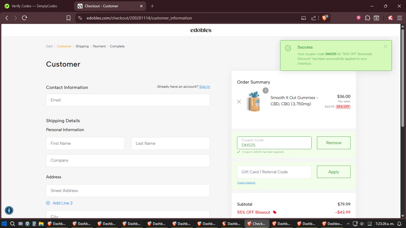This screenshot has height=228, width=406.
Task: Click the Check... taskbar window button
Action: pos(257,224)
